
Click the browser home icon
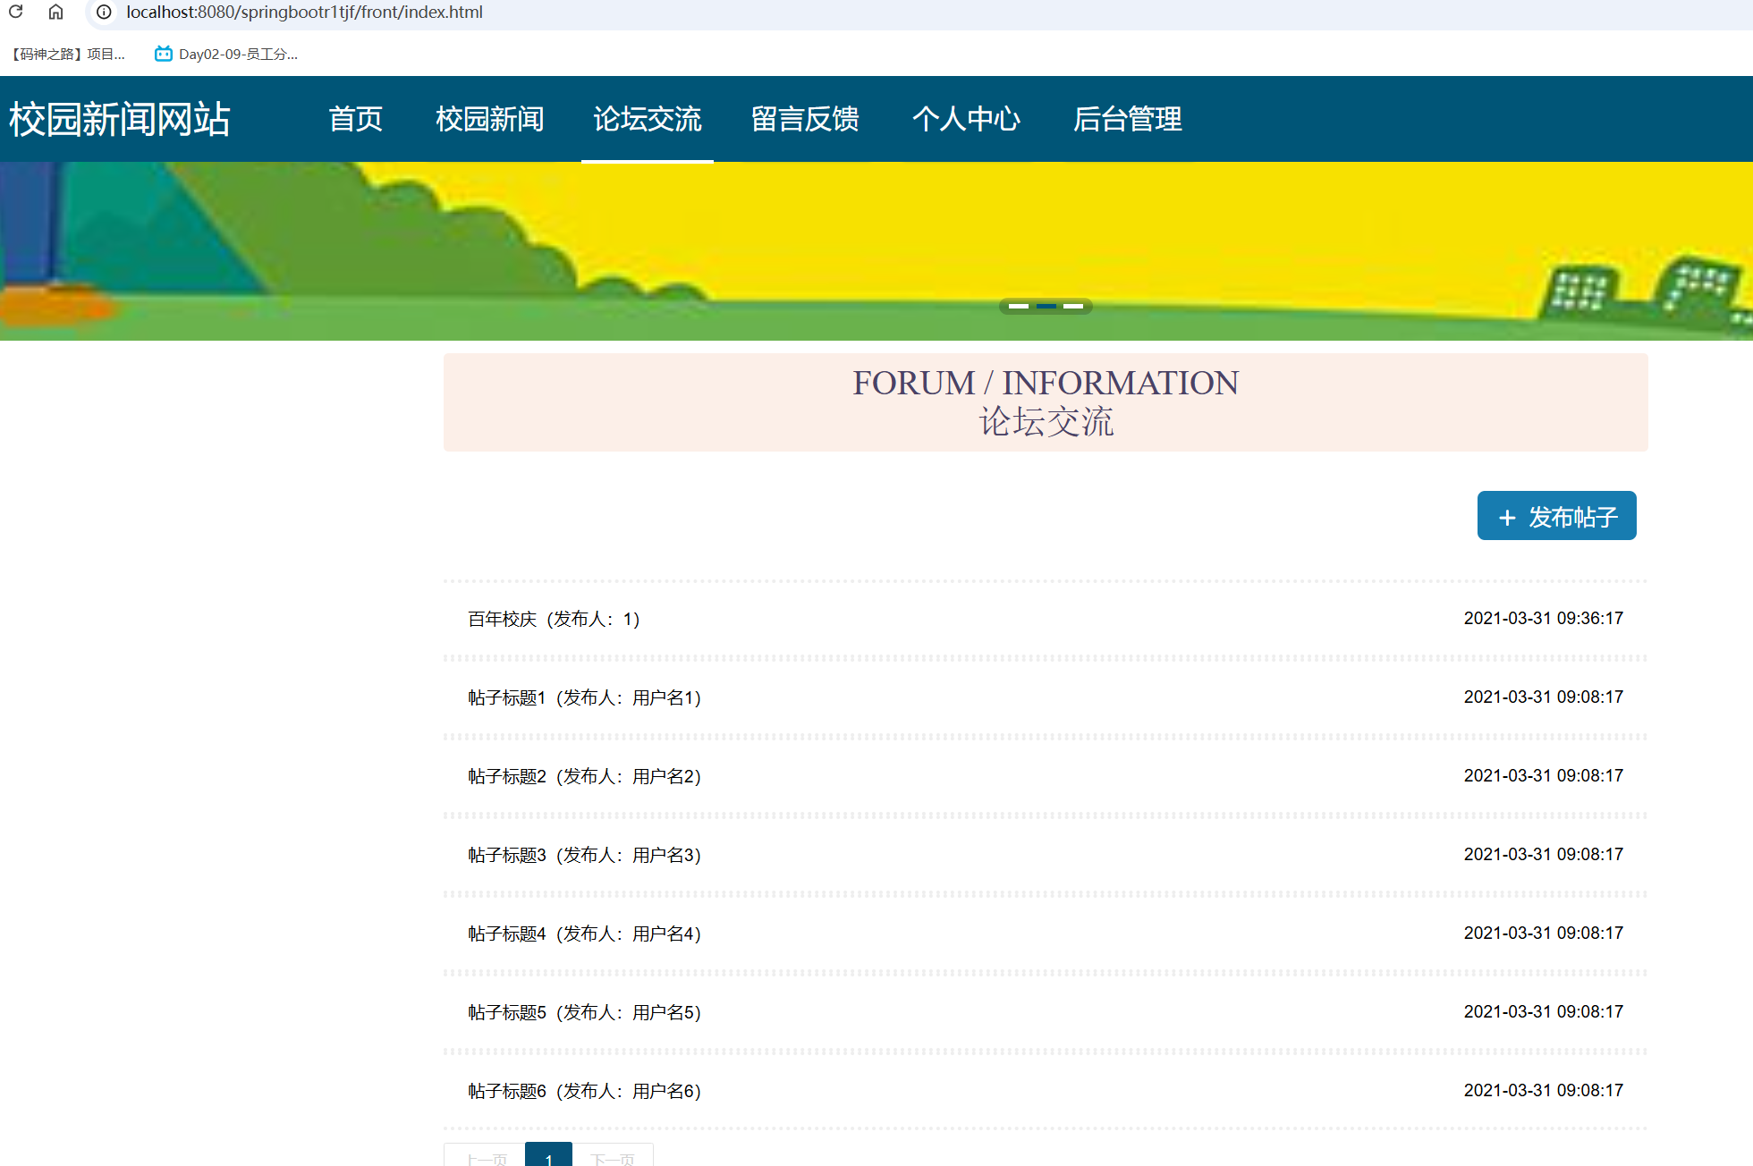pyautogui.click(x=56, y=13)
